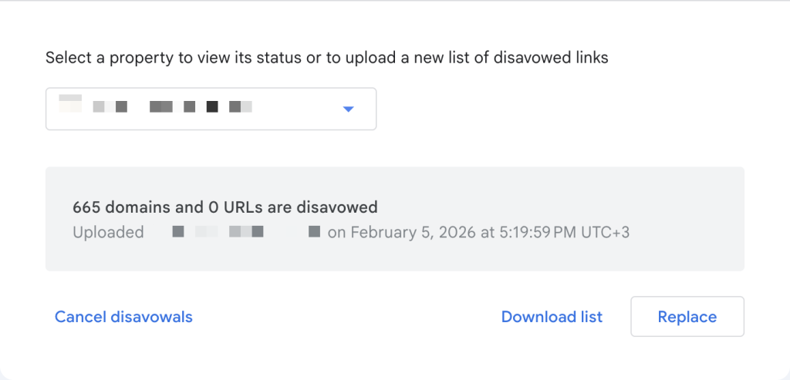
Task: Click the word 'Uploaded' in status panel
Action: pyautogui.click(x=108, y=232)
